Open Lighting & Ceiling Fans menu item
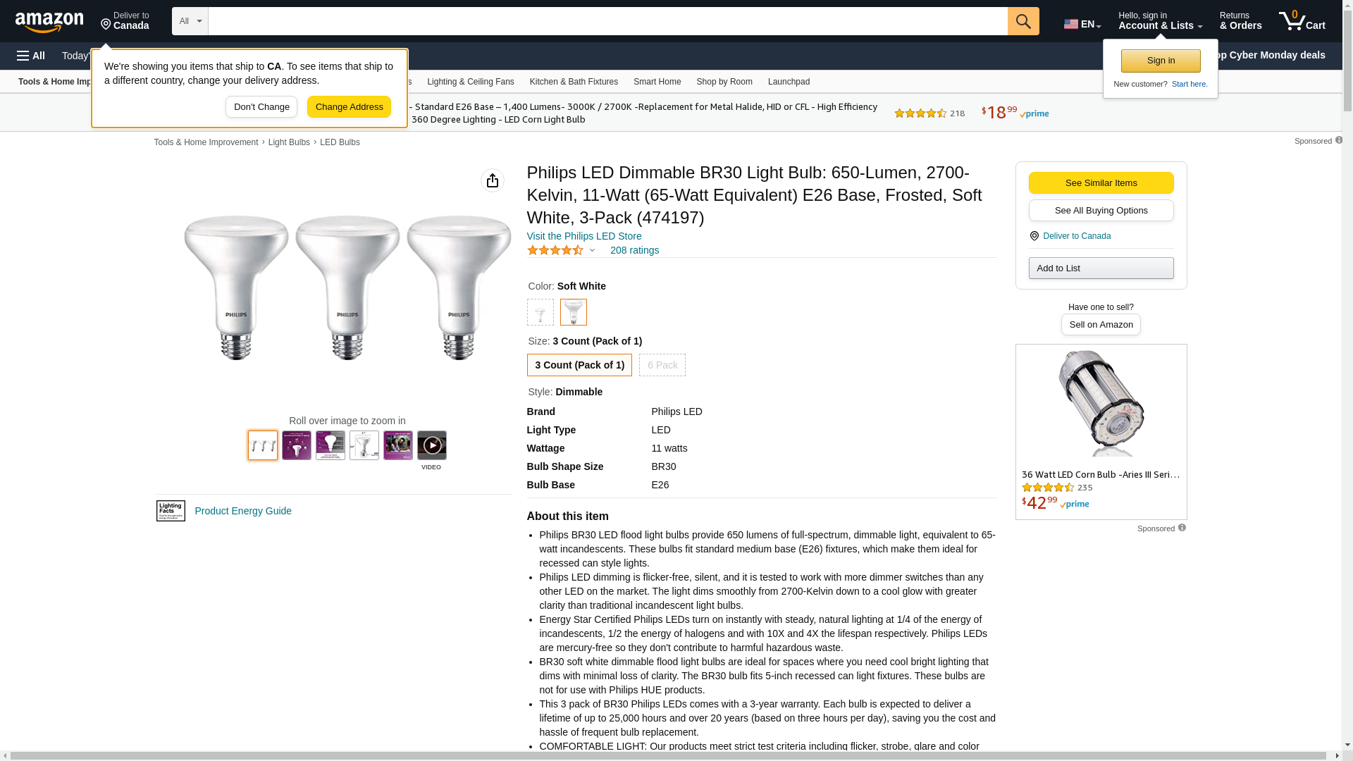 click(470, 82)
